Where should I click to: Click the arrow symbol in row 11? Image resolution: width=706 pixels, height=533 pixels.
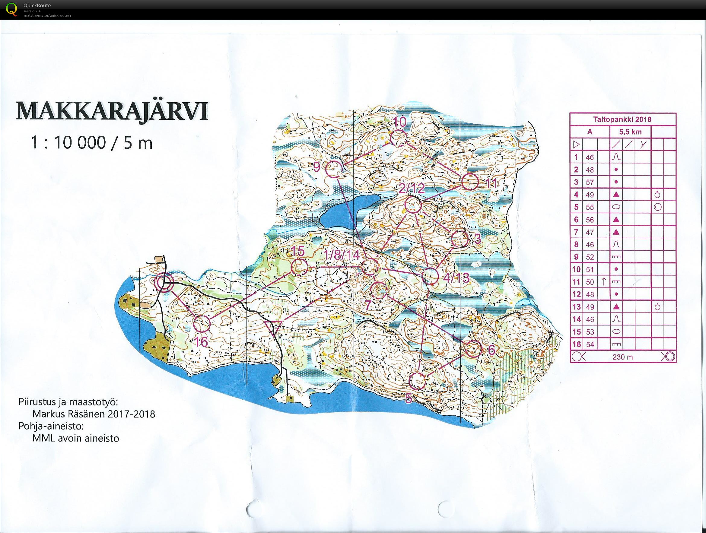click(x=603, y=282)
